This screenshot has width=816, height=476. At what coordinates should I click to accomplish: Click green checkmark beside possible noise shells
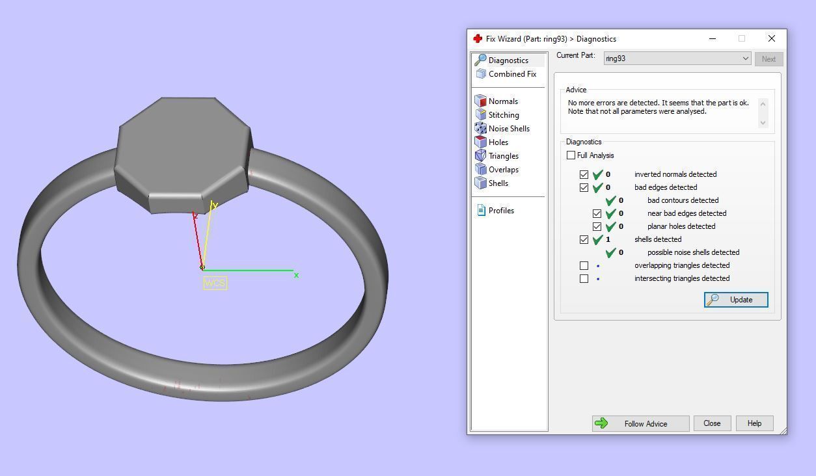611,252
